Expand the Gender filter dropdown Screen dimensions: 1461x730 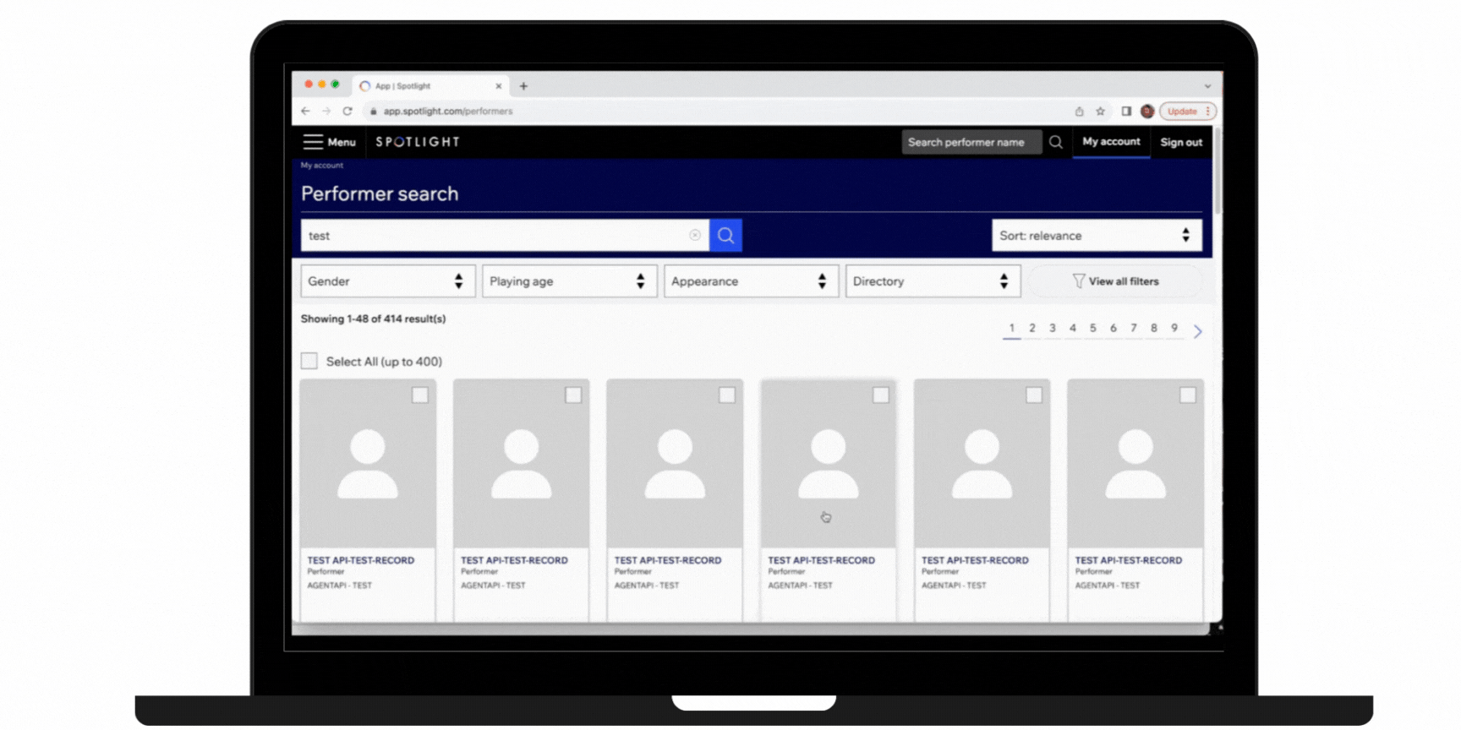[387, 281]
